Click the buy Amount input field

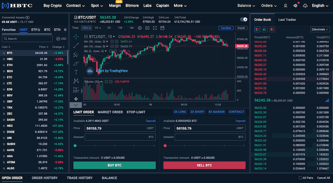click(x=120, y=137)
